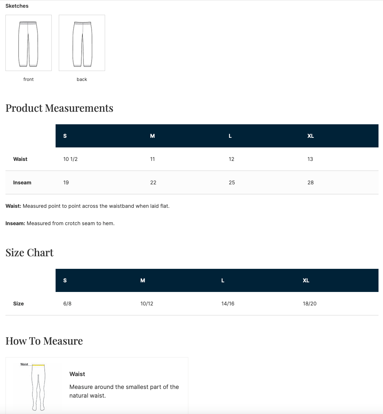Select S column header in Product Measurements table
383x414 pixels.
pos(65,136)
